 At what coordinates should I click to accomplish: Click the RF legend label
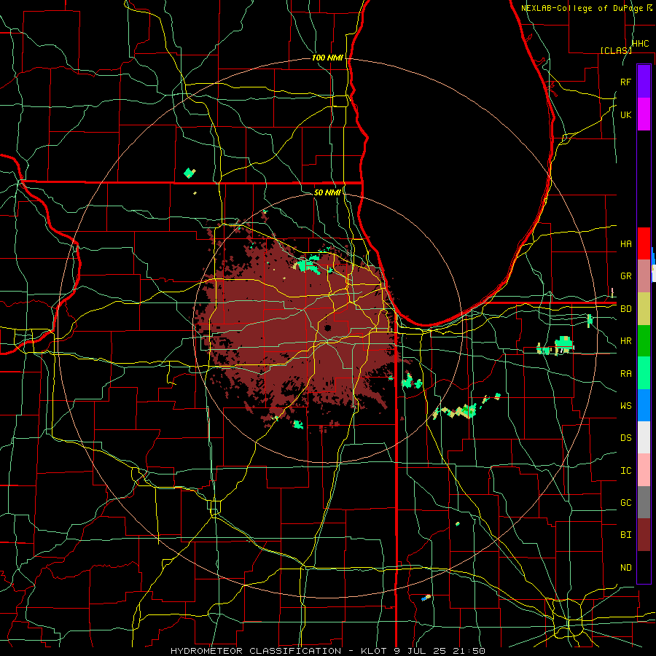[626, 82]
